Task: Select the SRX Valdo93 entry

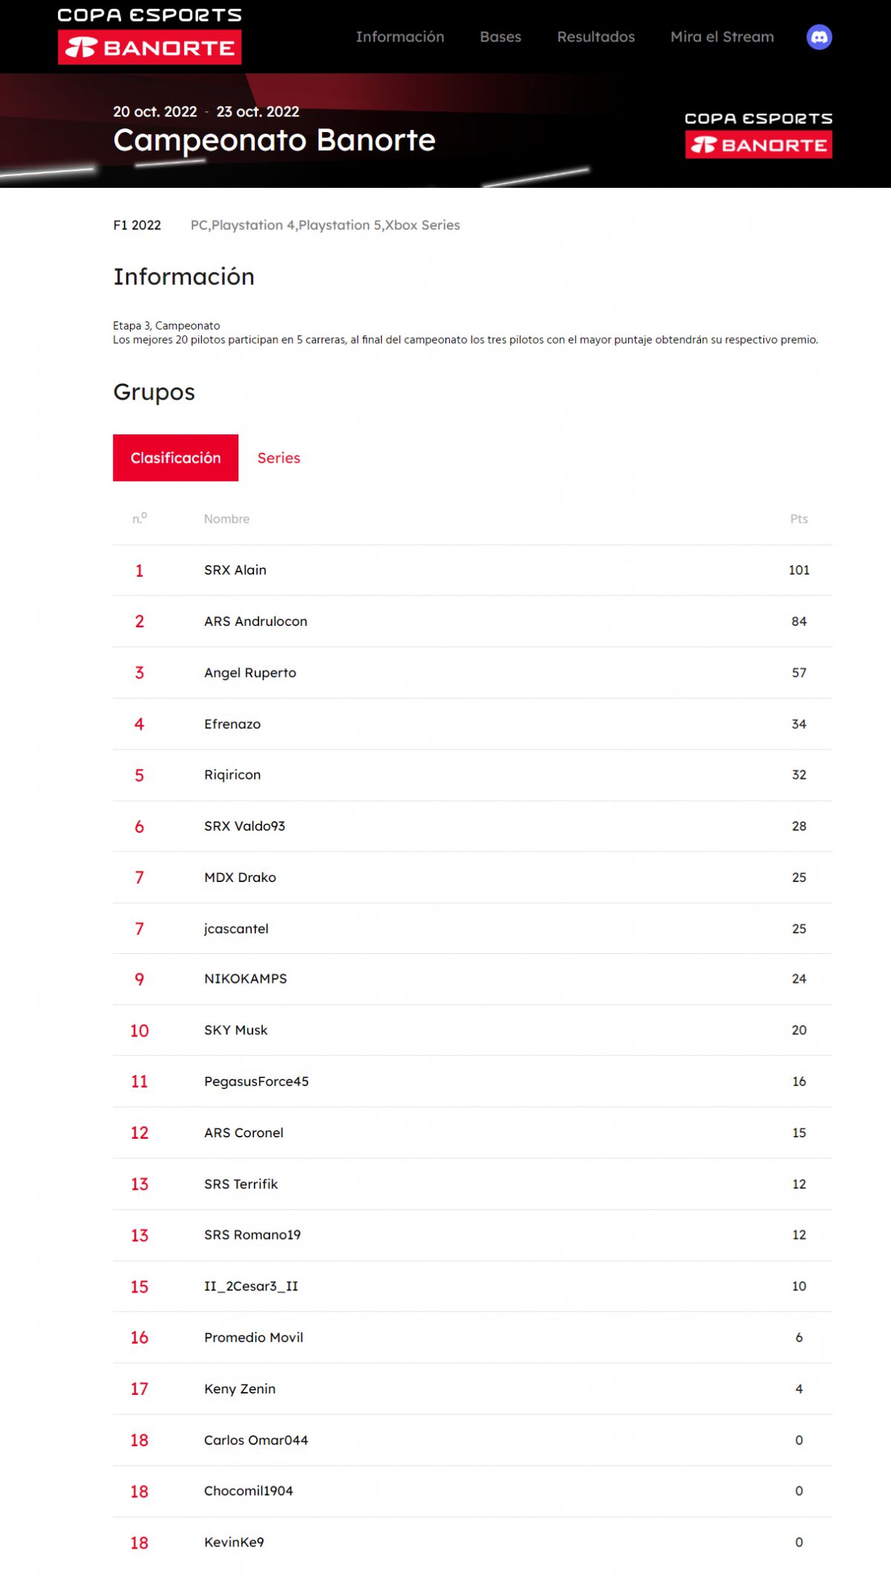Action: coord(244,826)
